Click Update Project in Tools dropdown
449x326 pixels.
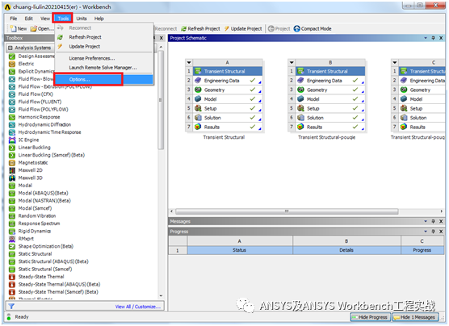(85, 46)
